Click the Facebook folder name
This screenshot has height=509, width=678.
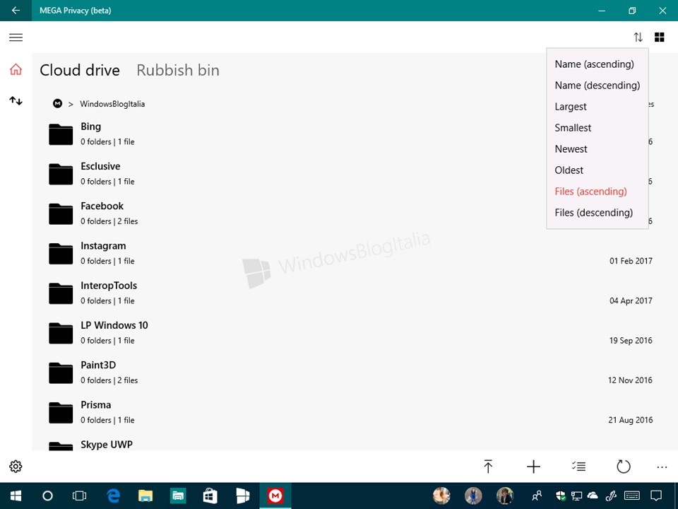(x=102, y=206)
